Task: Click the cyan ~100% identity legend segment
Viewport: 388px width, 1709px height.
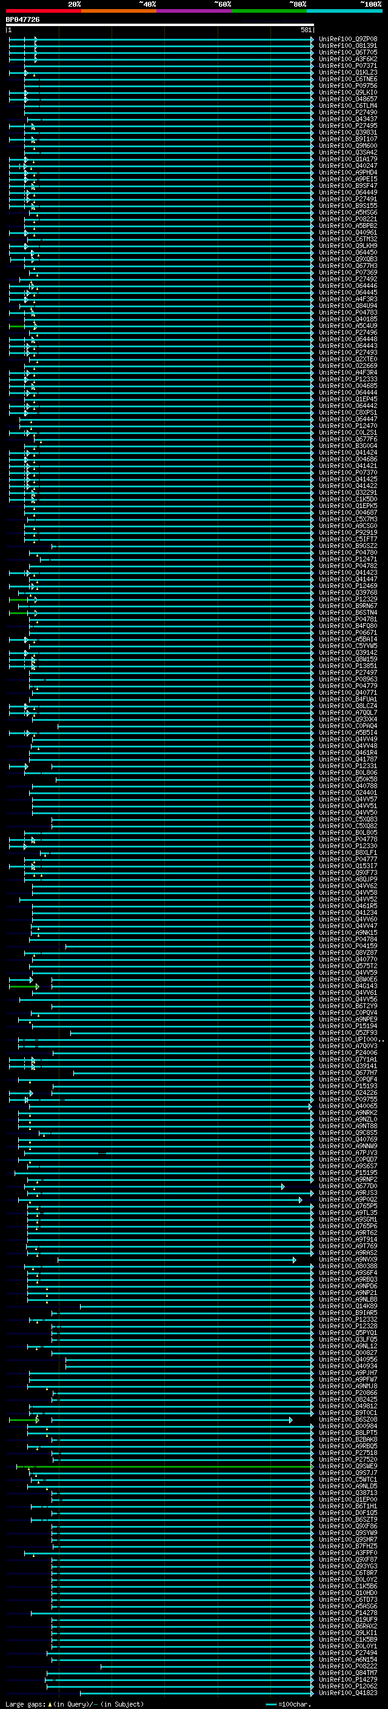Action: [x=344, y=11]
